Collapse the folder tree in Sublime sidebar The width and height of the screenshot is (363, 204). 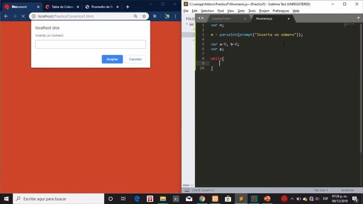[x=187, y=24]
